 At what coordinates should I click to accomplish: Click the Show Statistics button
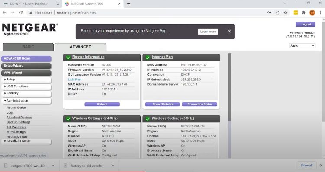162,105
